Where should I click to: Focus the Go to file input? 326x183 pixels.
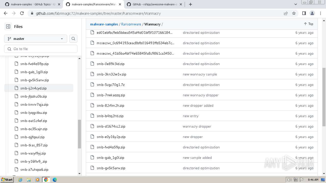41,49
